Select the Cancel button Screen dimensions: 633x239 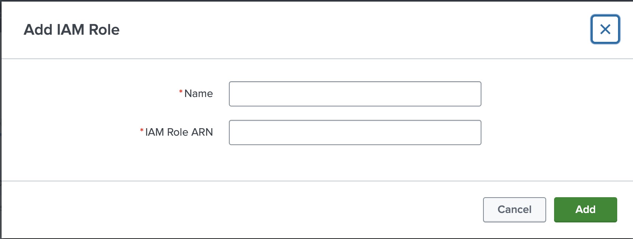point(514,209)
